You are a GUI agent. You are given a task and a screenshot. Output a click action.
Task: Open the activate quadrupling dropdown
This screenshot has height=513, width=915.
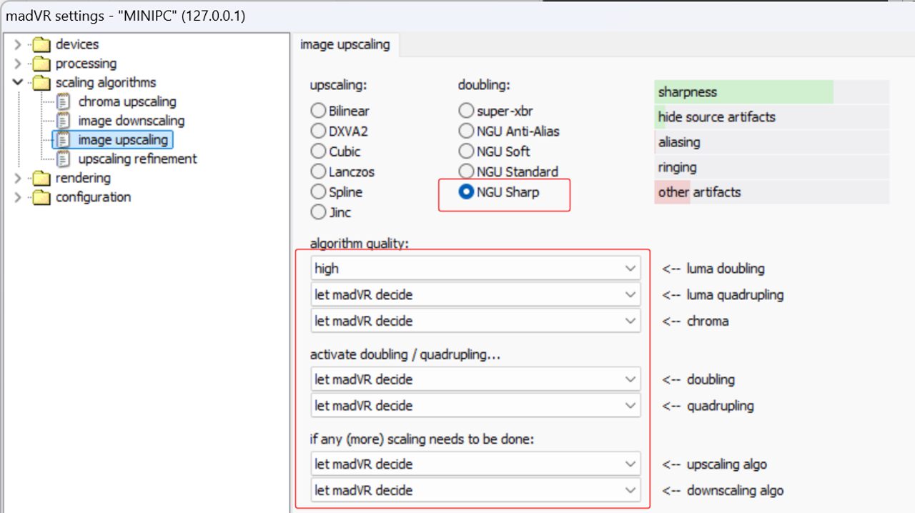point(476,405)
